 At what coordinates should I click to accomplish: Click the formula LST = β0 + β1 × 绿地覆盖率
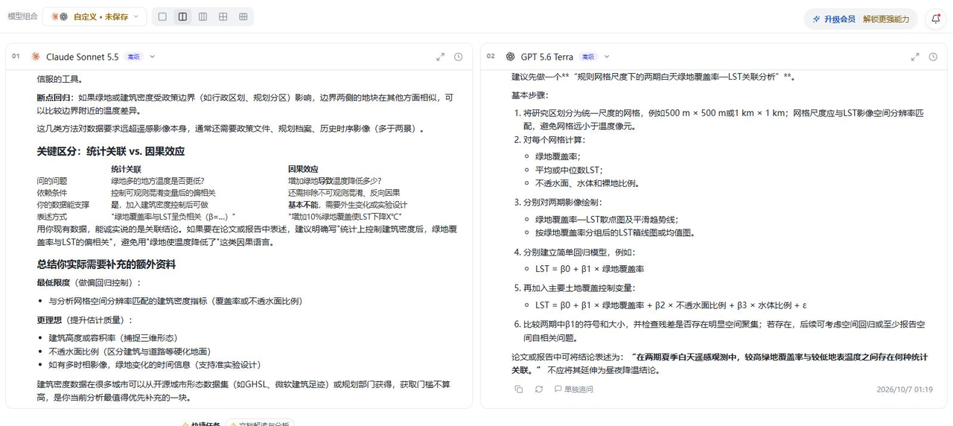(590, 269)
